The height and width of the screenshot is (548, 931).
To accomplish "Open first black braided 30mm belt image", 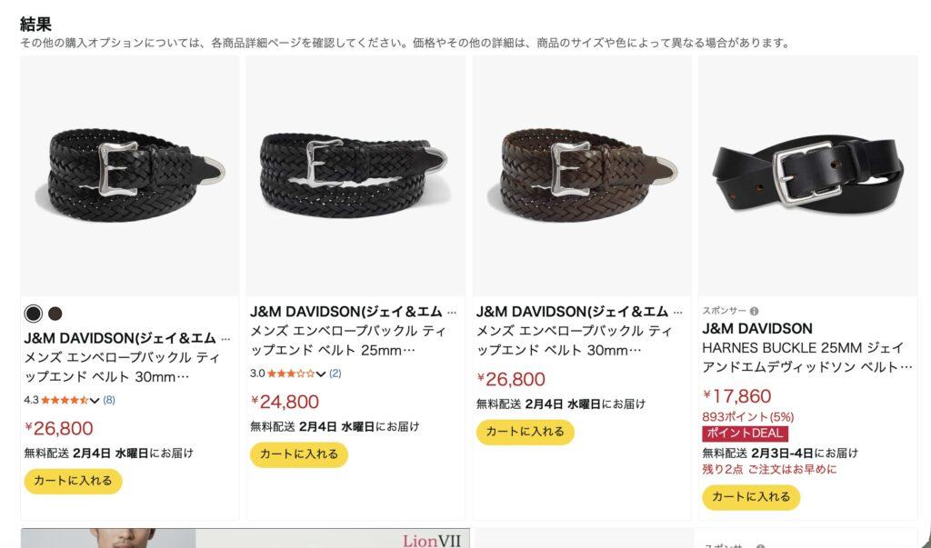I will 130,176.
